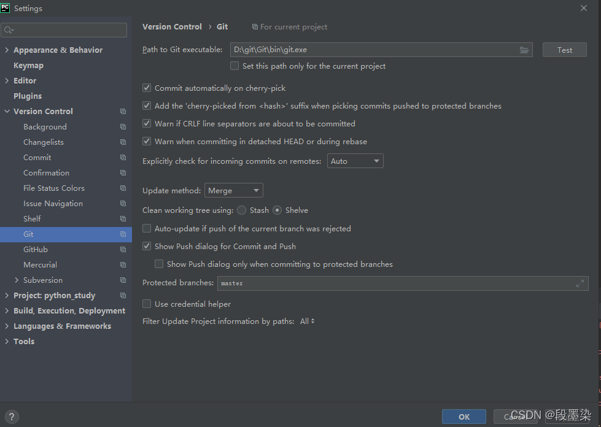
Task: Click the project-level icon next to Project: python_study
Action: tap(123, 295)
